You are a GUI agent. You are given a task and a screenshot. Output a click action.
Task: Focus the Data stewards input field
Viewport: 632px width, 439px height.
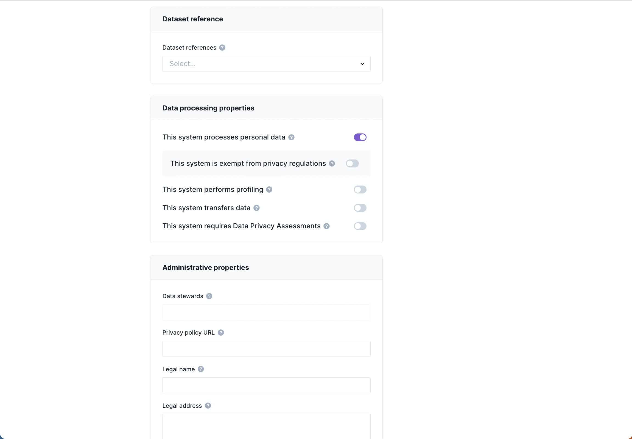pos(266,313)
